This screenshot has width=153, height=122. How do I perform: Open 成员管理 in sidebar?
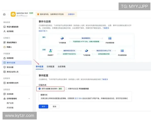click(10, 31)
